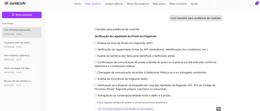Start a new chat with Nova conversa
This screenshot has height=111, width=260.
pyautogui.click(x=22, y=15)
